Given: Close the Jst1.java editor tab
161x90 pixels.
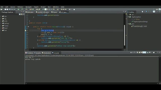Looking at the screenshot, I should [68, 12].
